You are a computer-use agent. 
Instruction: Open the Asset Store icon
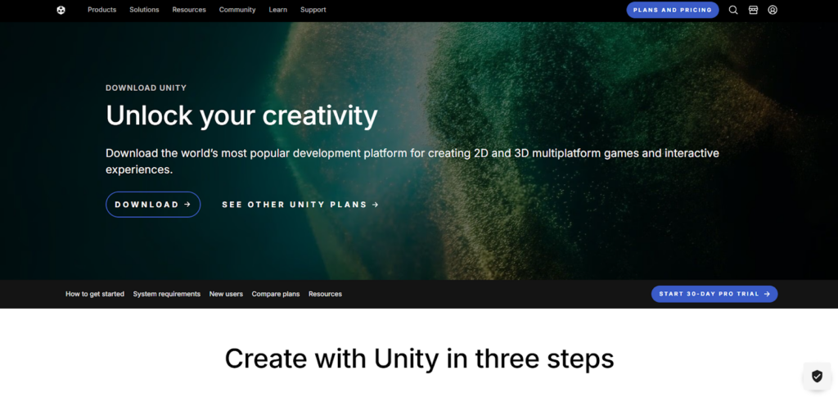click(x=753, y=10)
